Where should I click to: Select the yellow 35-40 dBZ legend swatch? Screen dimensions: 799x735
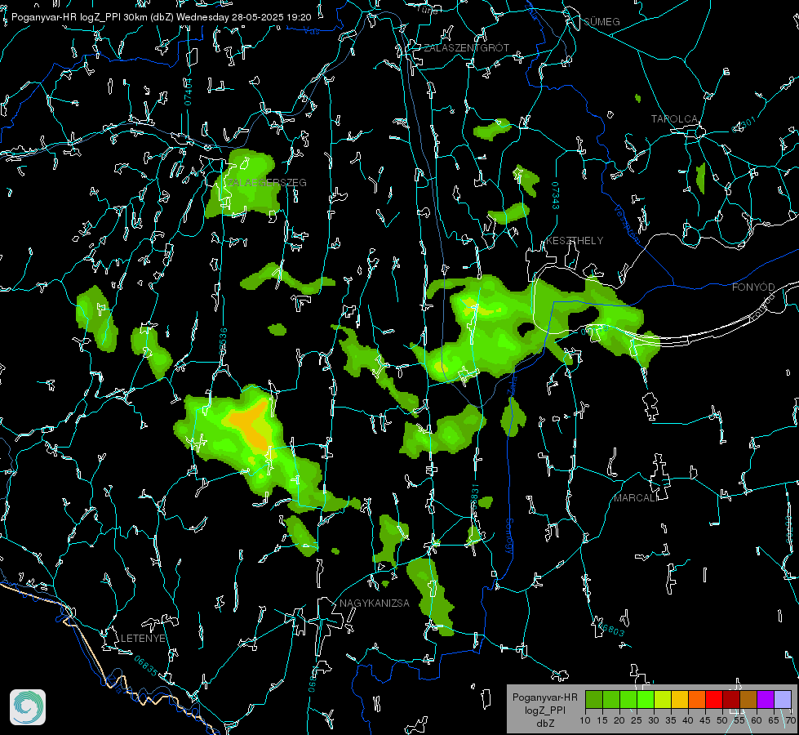[x=680, y=699]
